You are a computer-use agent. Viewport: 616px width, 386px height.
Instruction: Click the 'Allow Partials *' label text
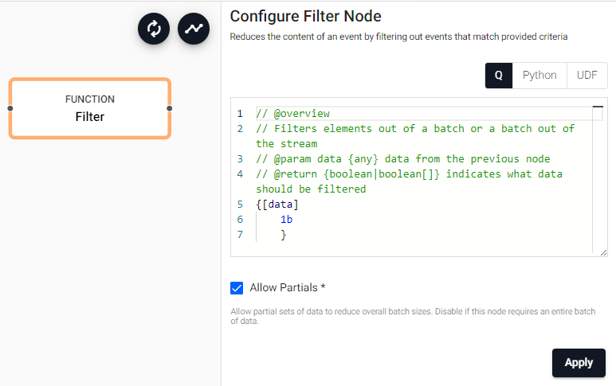288,287
